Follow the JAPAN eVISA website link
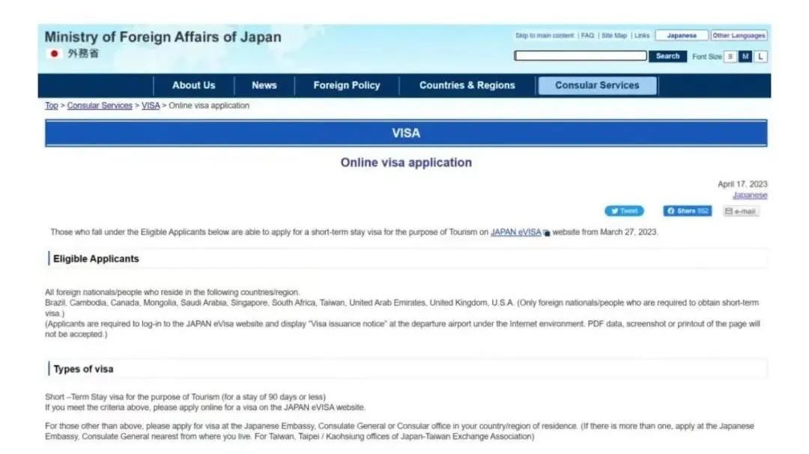This screenshot has height=454, width=809. pos(515,232)
